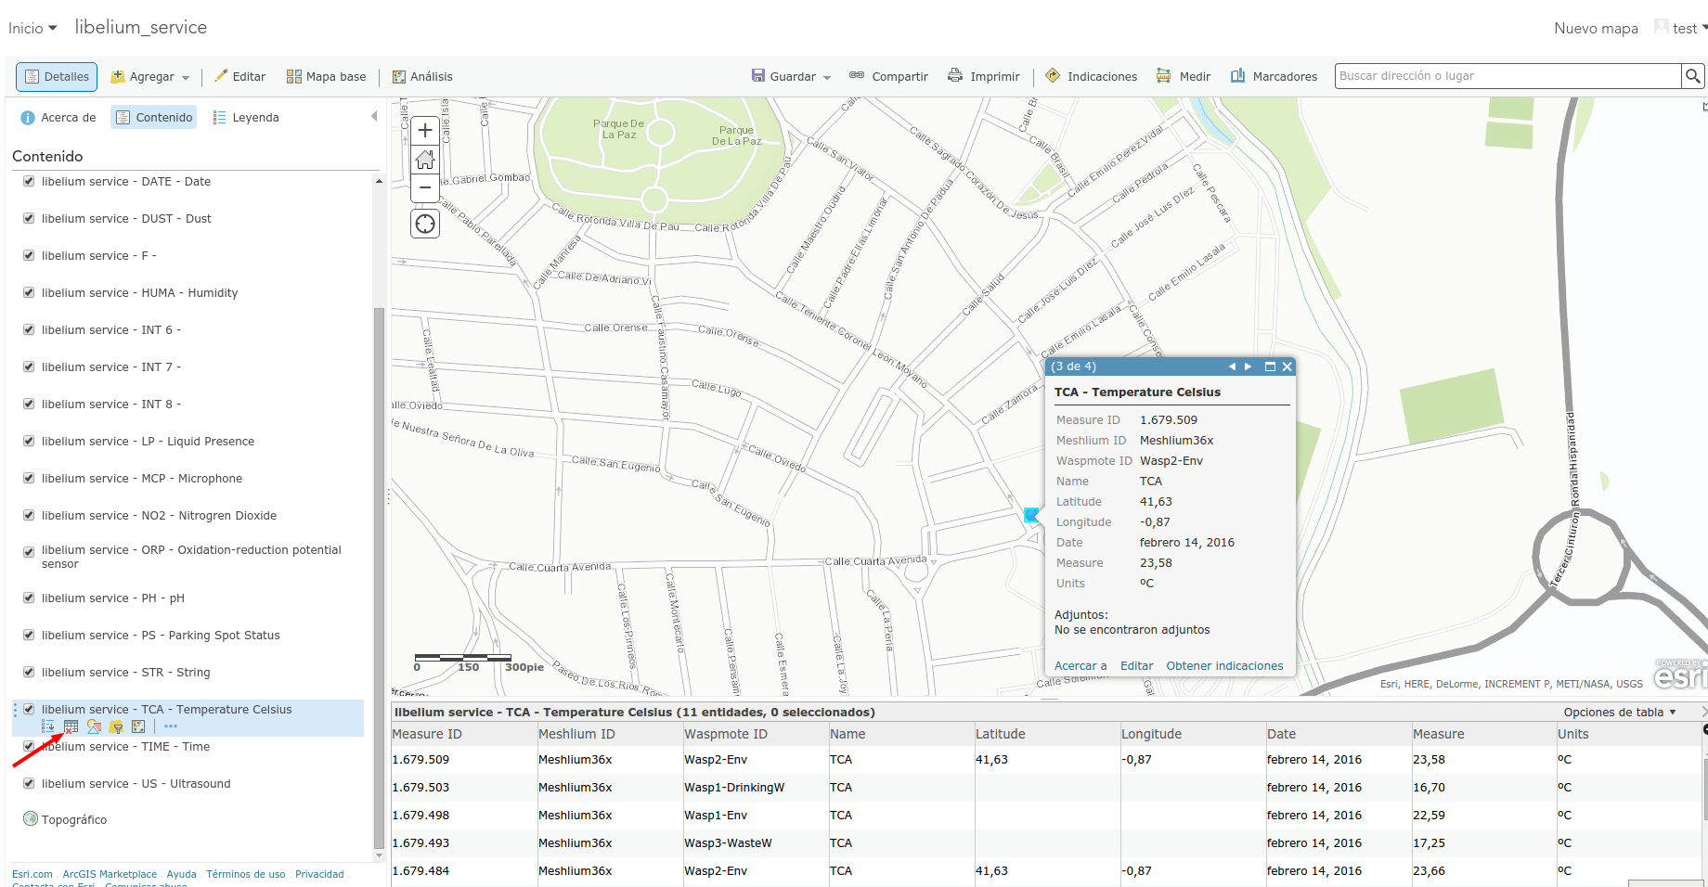Toggle LP - Liquid Presence layer
Screen dimensions: 1708x887
tap(29, 441)
